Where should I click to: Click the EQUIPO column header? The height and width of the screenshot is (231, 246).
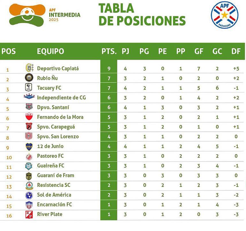pyautogui.click(x=50, y=51)
